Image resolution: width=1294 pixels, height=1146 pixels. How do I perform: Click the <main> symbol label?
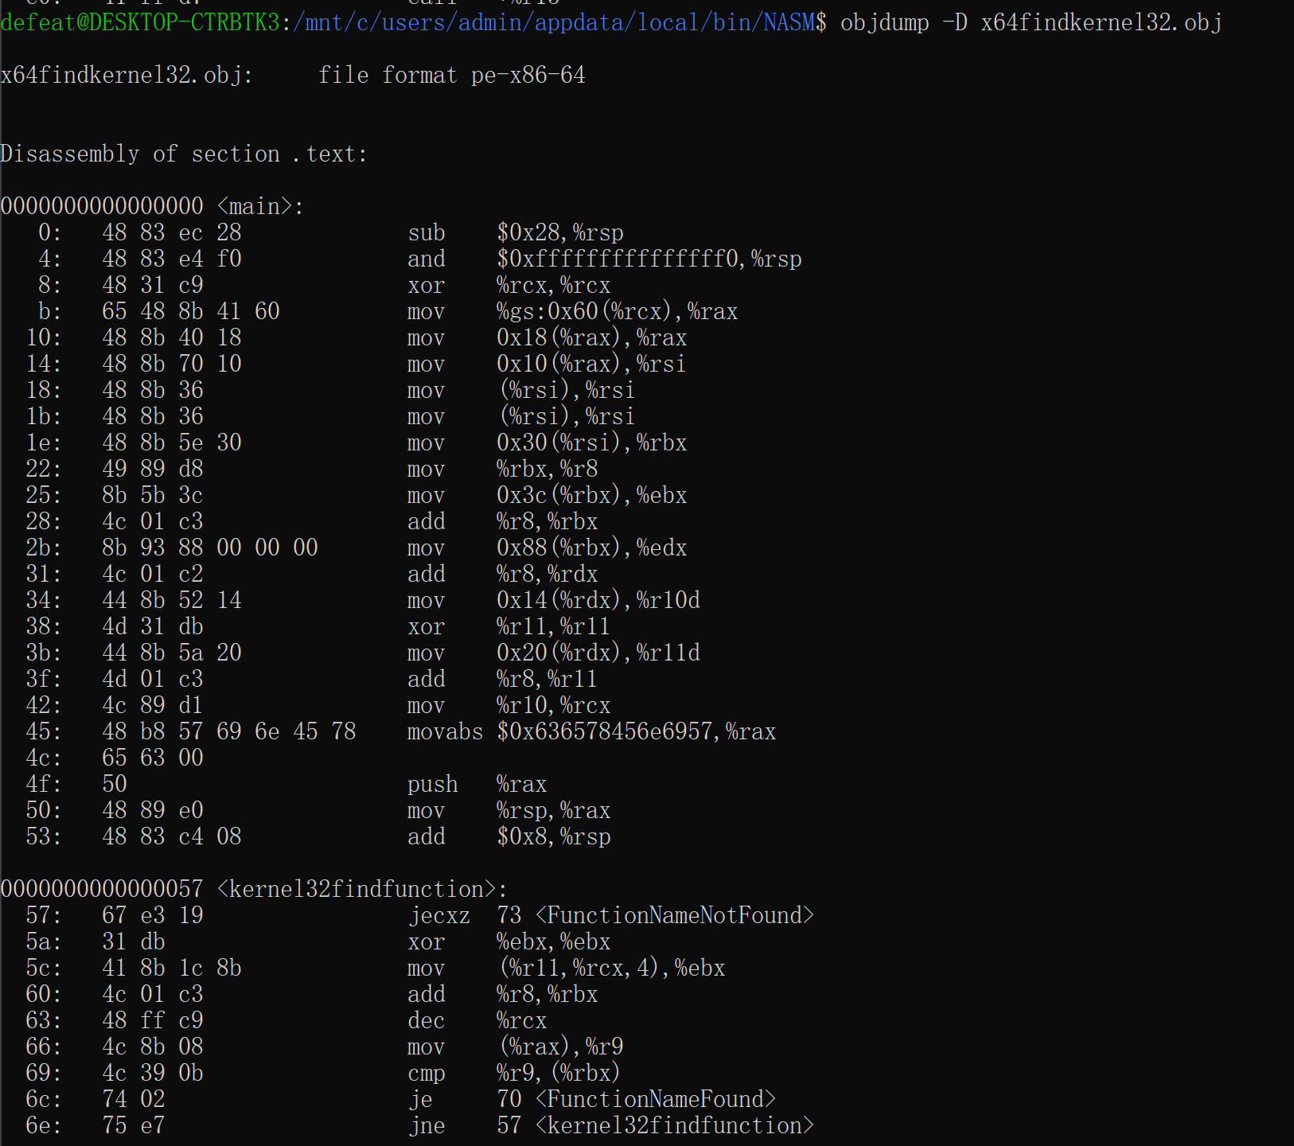259,207
